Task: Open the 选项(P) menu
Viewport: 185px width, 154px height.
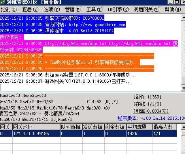Action: pos(52,9)
